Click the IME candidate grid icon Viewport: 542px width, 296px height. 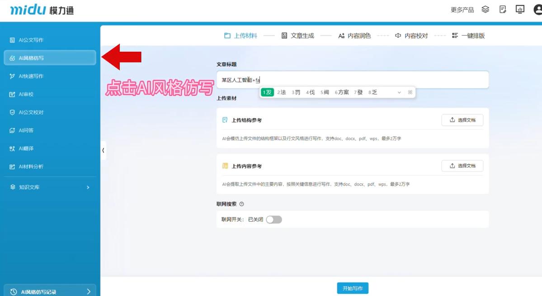coord(410,92)
